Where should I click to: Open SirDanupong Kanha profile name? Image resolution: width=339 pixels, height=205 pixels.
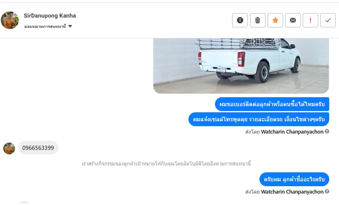(50, 16)
